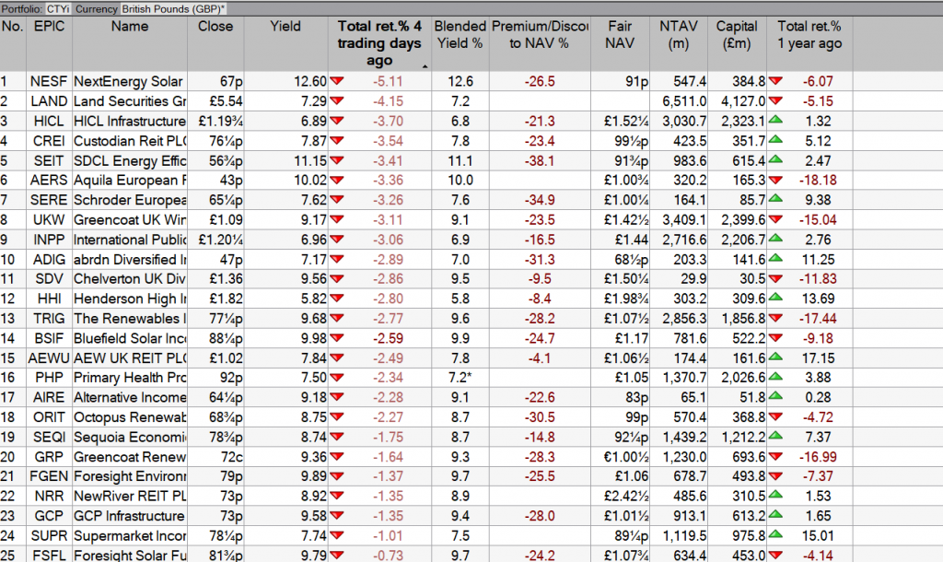The image size is (943, 562).
Task: Click the Blended Yield % column header
Action: click(460, 43)
